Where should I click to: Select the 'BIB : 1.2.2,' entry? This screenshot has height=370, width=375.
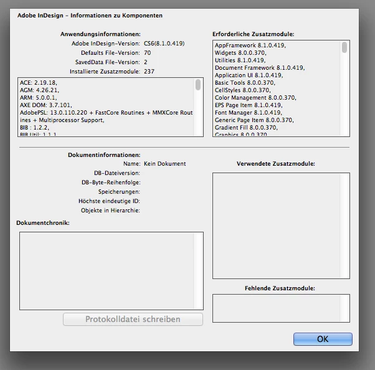(x=34, y=128)
